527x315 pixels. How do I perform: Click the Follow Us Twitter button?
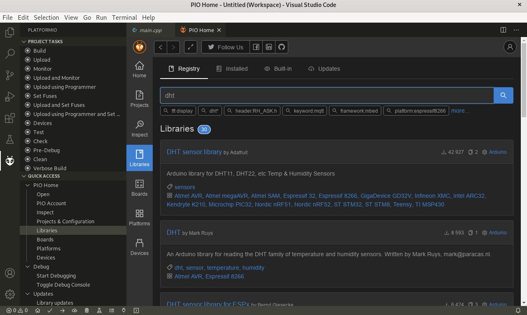click(x=225, y=47)
